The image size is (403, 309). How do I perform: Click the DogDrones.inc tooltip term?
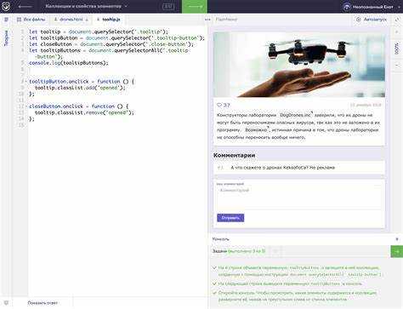point(296,115)
